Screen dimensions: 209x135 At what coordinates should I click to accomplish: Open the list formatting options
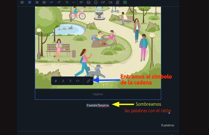66,2
